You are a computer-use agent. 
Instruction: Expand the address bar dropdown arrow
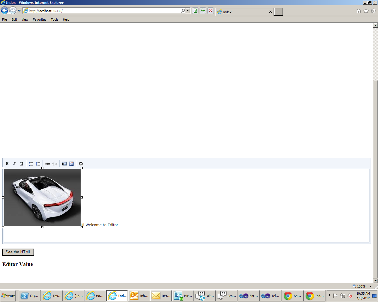pyautogui.click(x=188, y=11)
